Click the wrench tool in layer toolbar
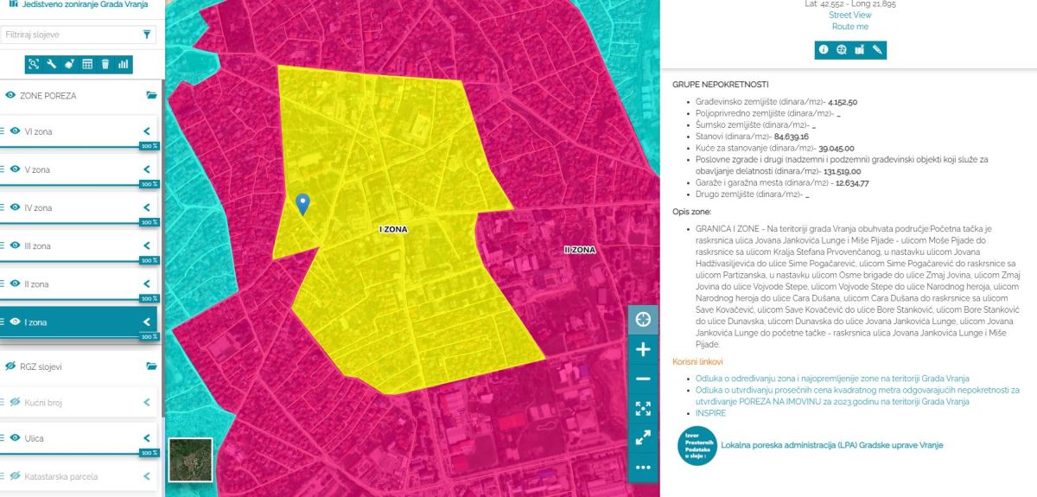The image size is (1037, 497). [52, 64]
